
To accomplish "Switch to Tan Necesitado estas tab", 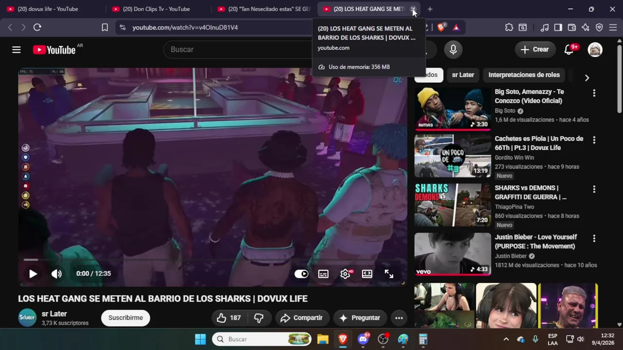I will pos(264,9).
